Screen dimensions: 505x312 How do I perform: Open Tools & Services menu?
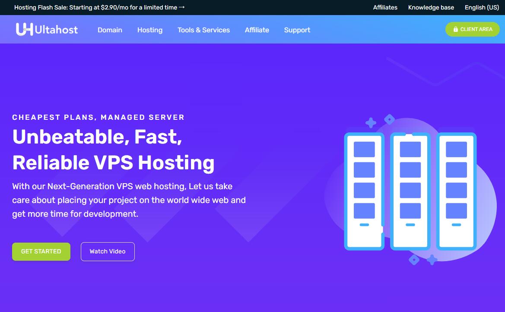(x=203, y=30)
